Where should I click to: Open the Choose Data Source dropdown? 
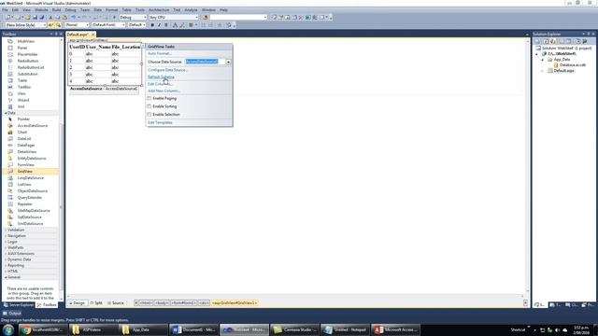click(x=228, y=62)
